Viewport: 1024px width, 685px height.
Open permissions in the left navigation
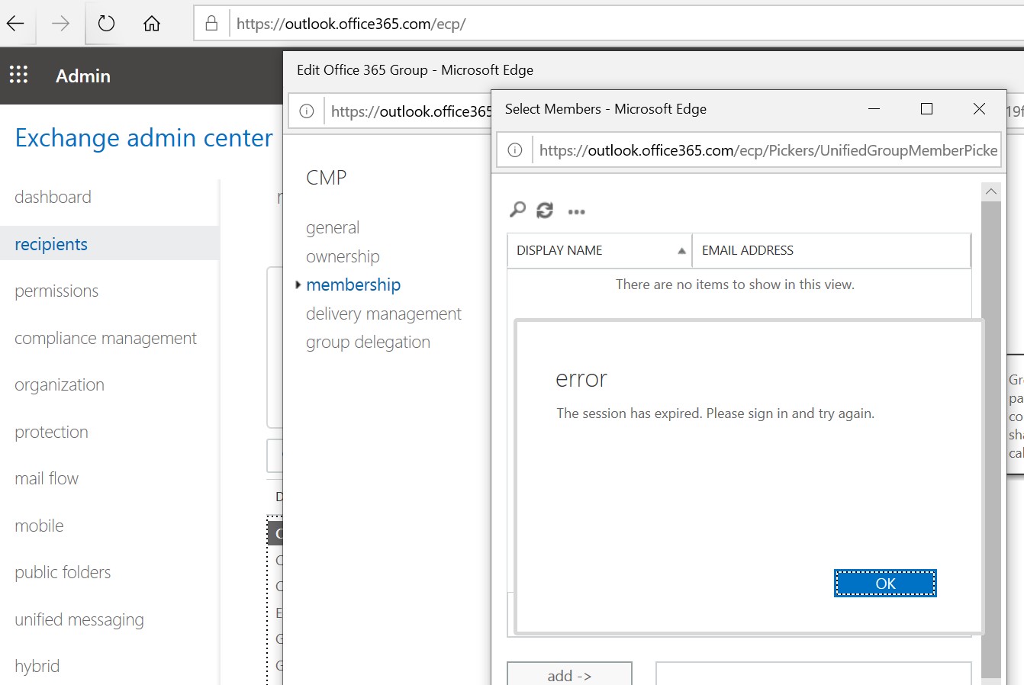click(x=56, y=291)
